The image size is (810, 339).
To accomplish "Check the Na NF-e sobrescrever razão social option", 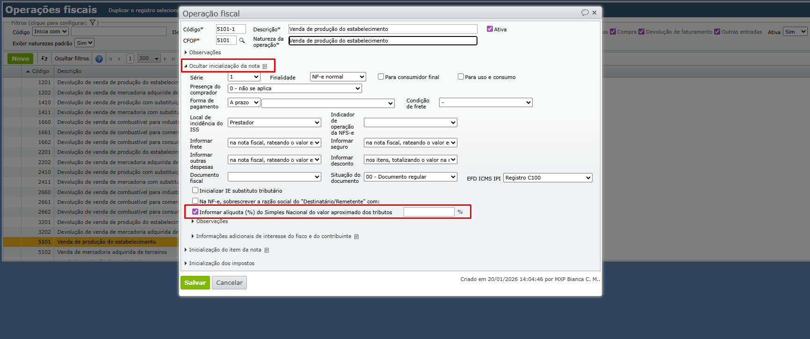I will [195, 201].
